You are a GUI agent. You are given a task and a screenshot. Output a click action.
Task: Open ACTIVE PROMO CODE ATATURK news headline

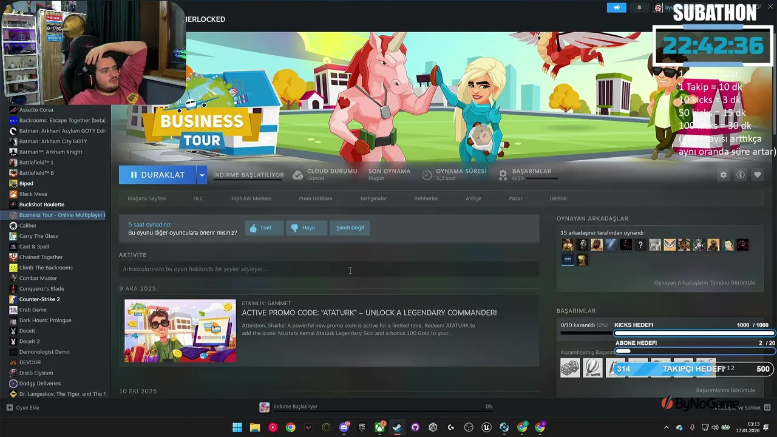click(369, 313)
